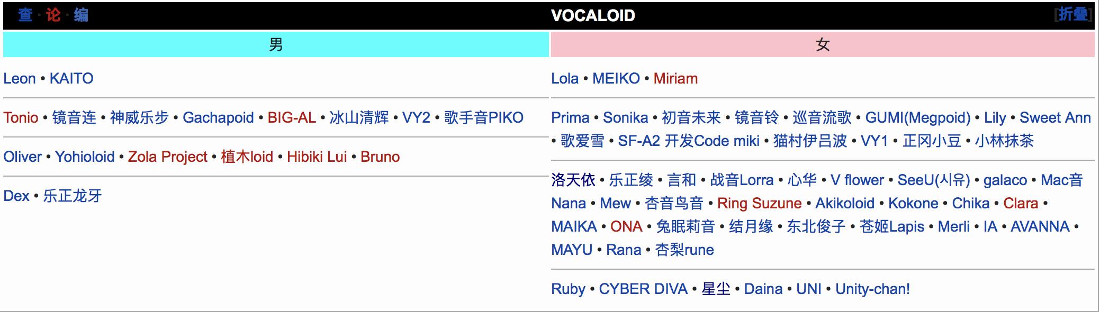Viewport: 1100px width, 312px height.
Task: Click the pink 女 column header
Action: [823, 44]
